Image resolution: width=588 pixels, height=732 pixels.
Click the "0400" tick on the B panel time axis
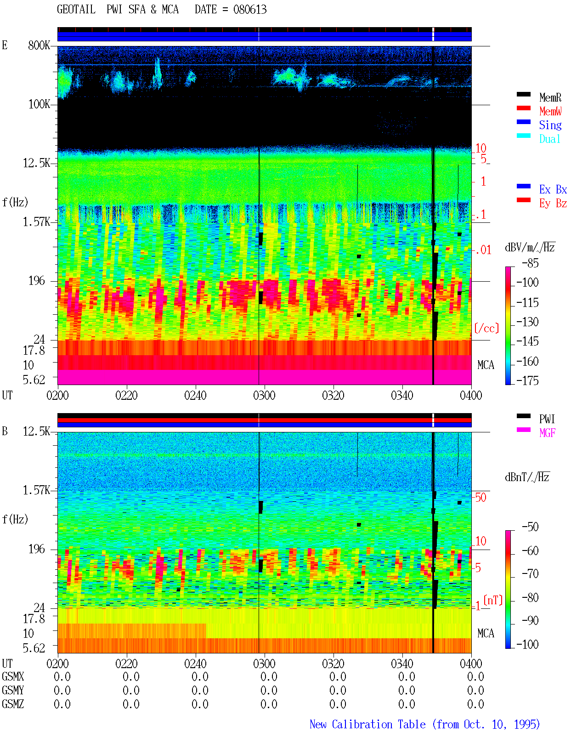tap(471, 664)
